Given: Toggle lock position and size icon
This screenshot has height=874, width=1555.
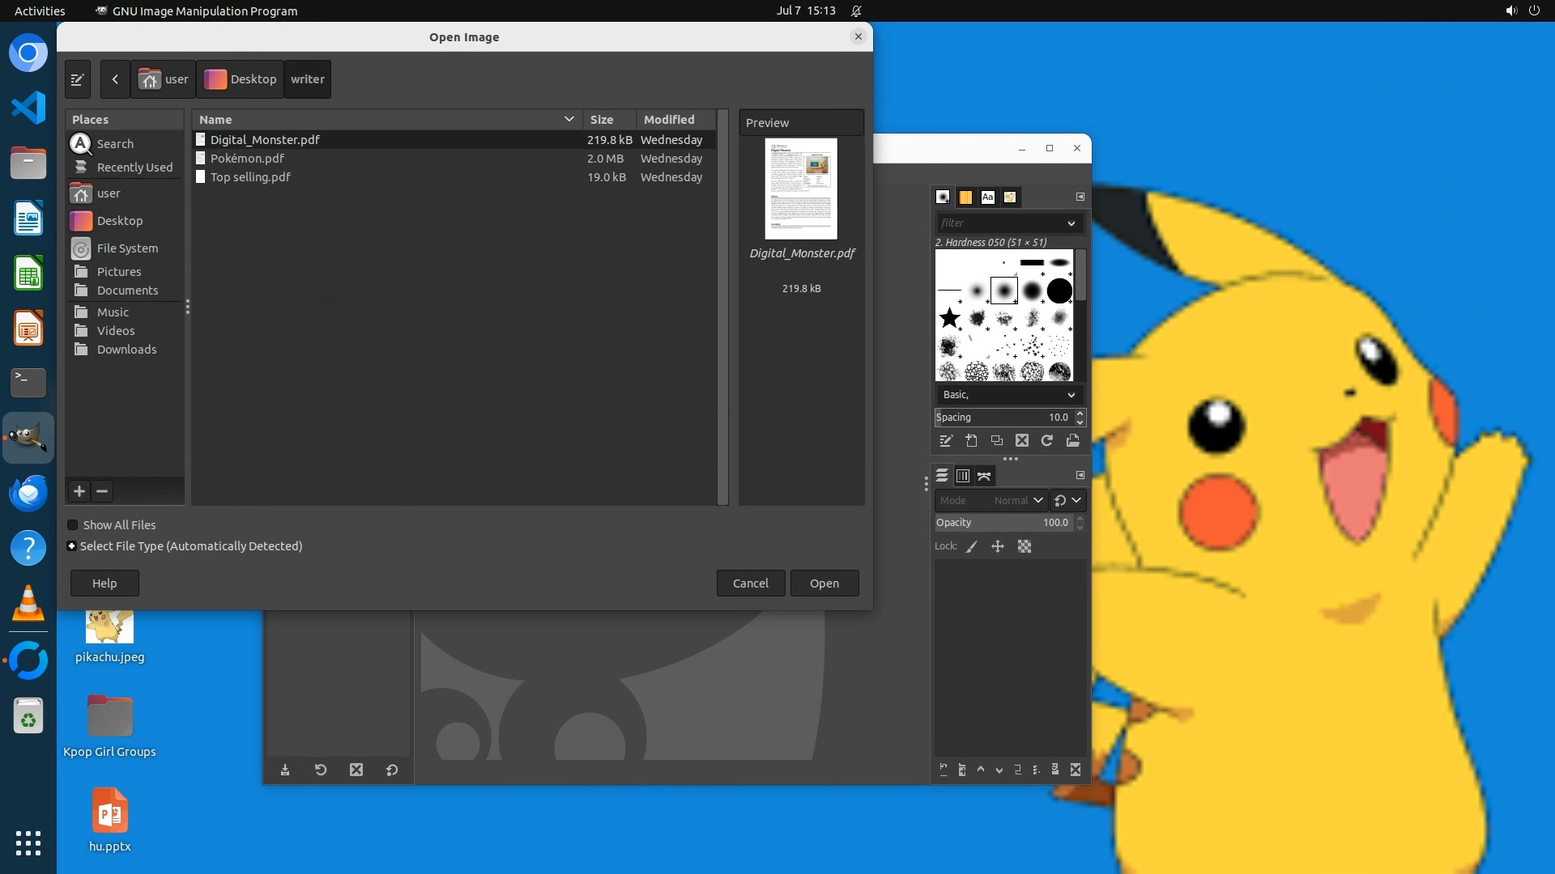Looking at the screenshot, I should coord(998,547).
